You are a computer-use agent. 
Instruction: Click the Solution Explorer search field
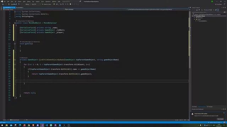point(208,12)
